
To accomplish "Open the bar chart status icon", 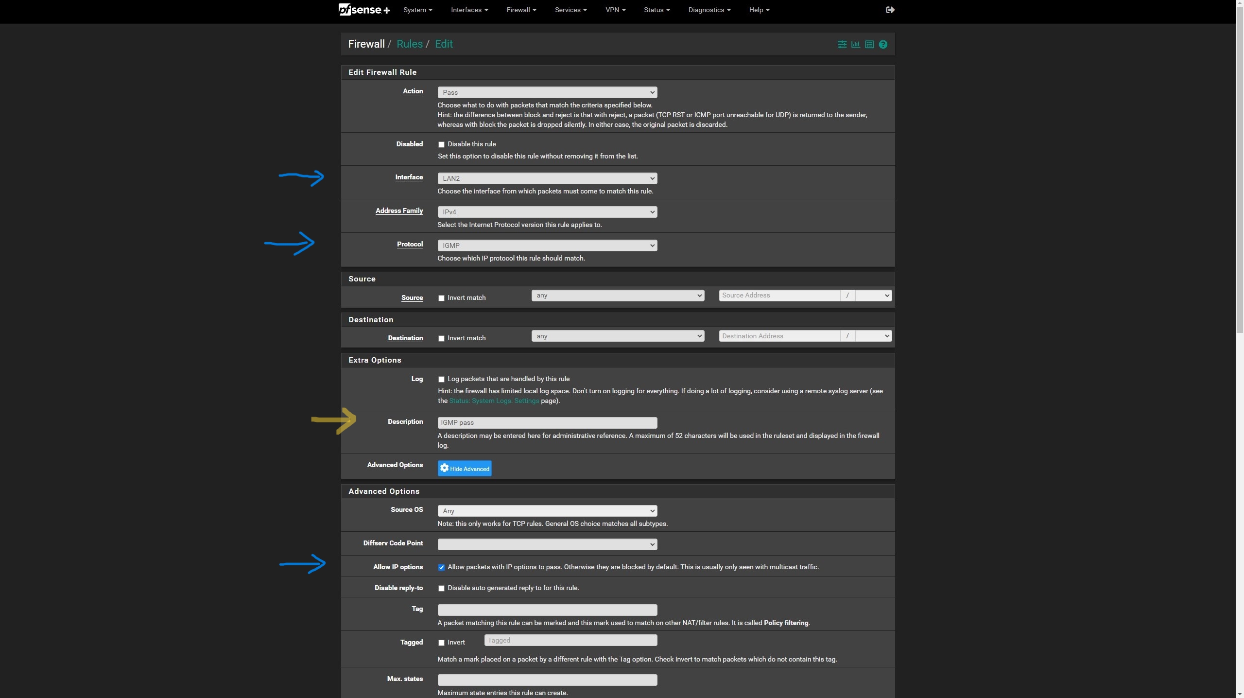I will coord(855,44).
